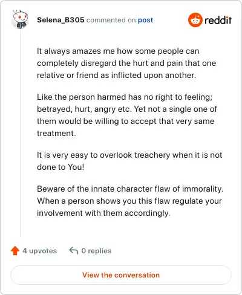The height and width of the screenshot is (295, 242).
Task: Click the "0 replies" count label
Action: click(96, 251)
